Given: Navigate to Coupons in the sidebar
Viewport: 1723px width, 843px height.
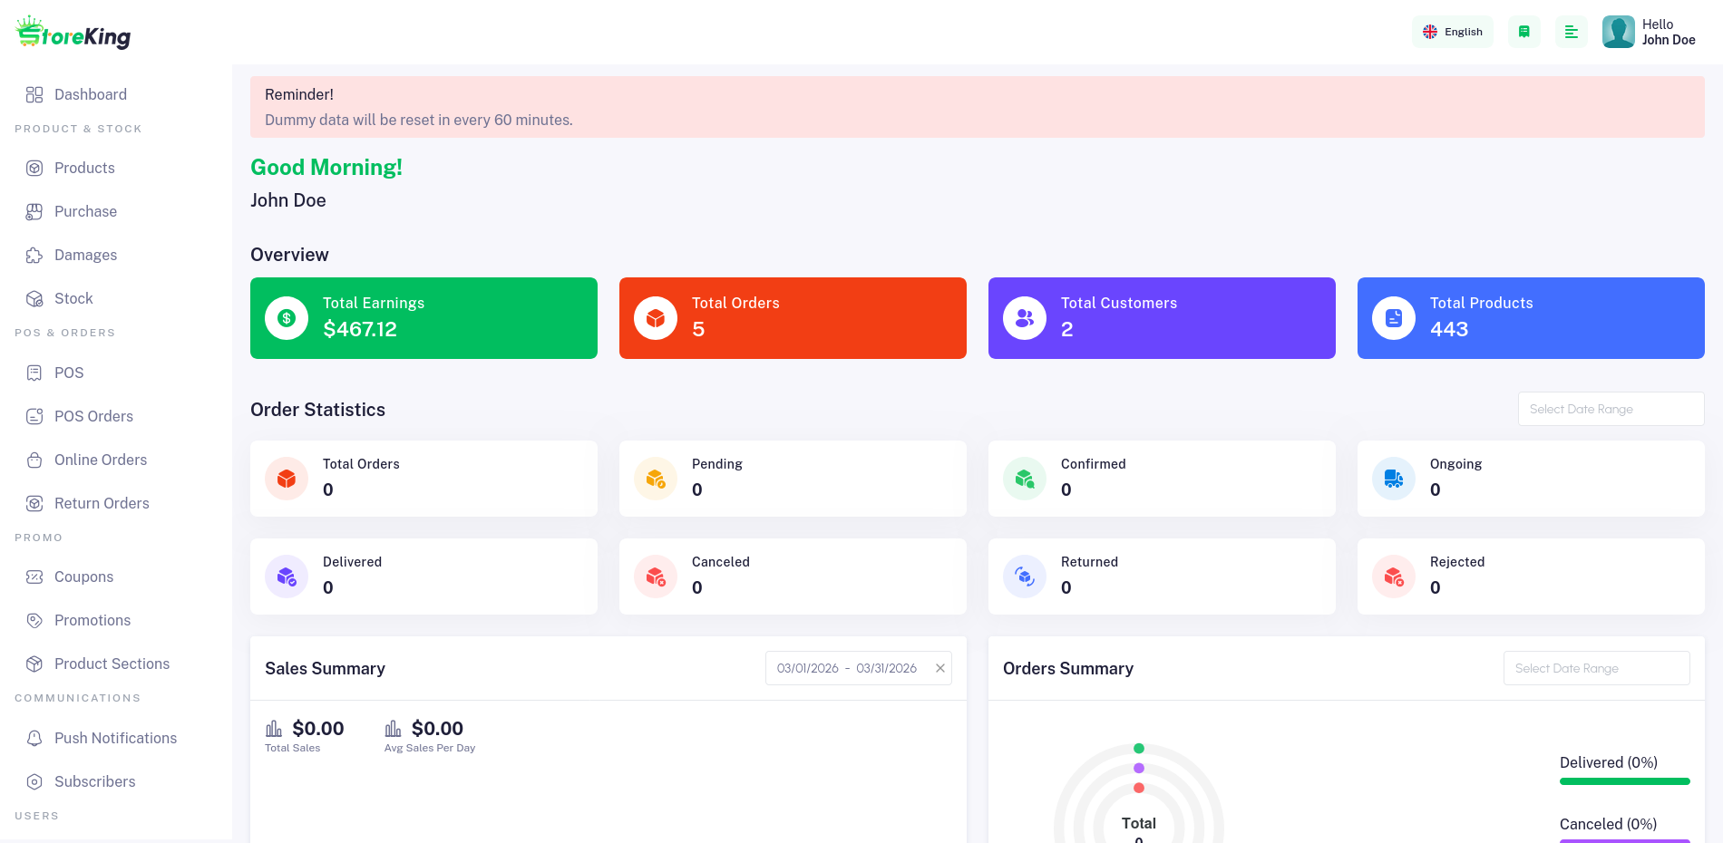Looking at the screenshot, I should [83, 577].
